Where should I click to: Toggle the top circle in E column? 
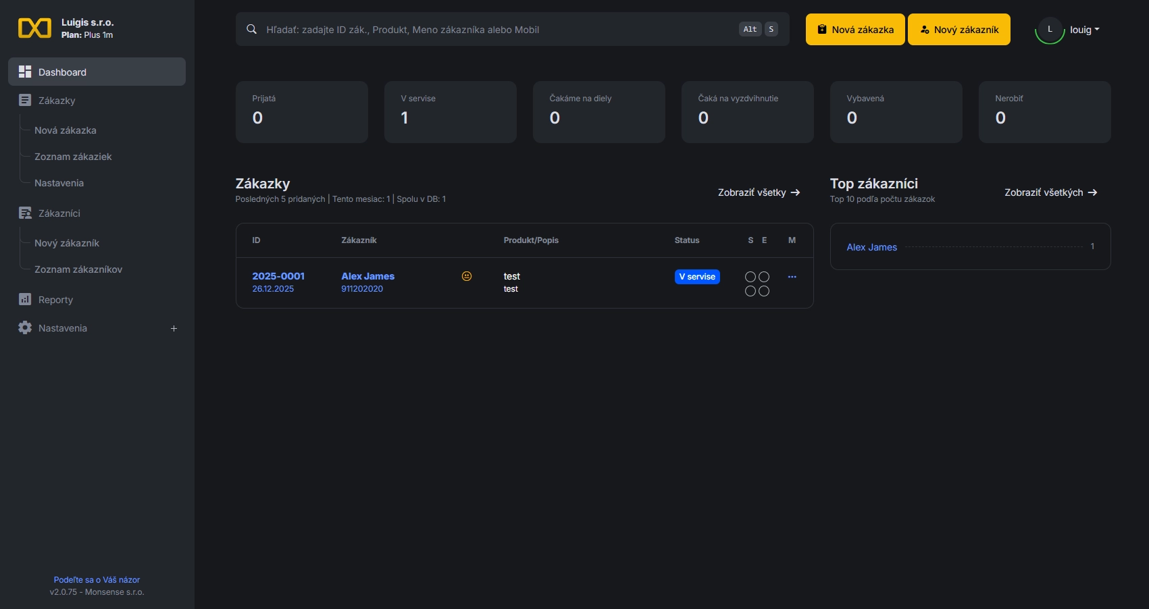click(764, 277)
